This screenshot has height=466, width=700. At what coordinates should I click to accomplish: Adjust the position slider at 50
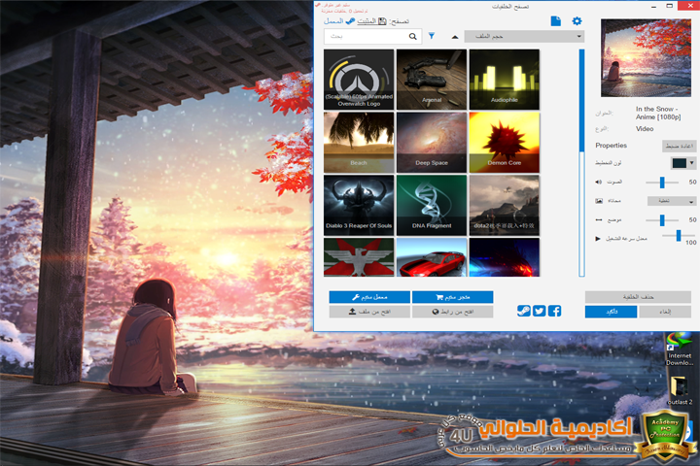pyautogui.click(x=662, y=219)
